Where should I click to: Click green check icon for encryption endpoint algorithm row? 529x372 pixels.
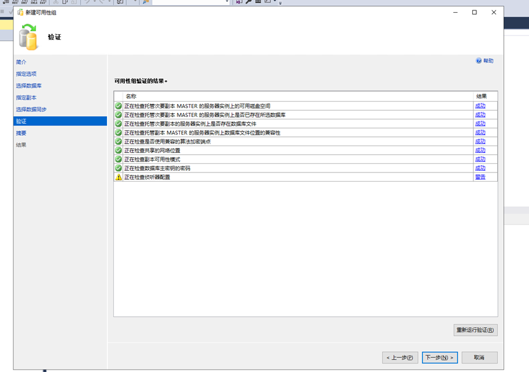click(x=119, y=141)
